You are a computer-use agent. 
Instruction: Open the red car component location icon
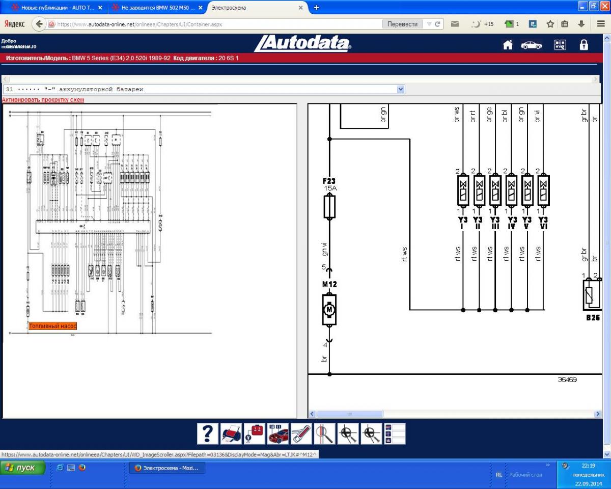tap(278, 433)
